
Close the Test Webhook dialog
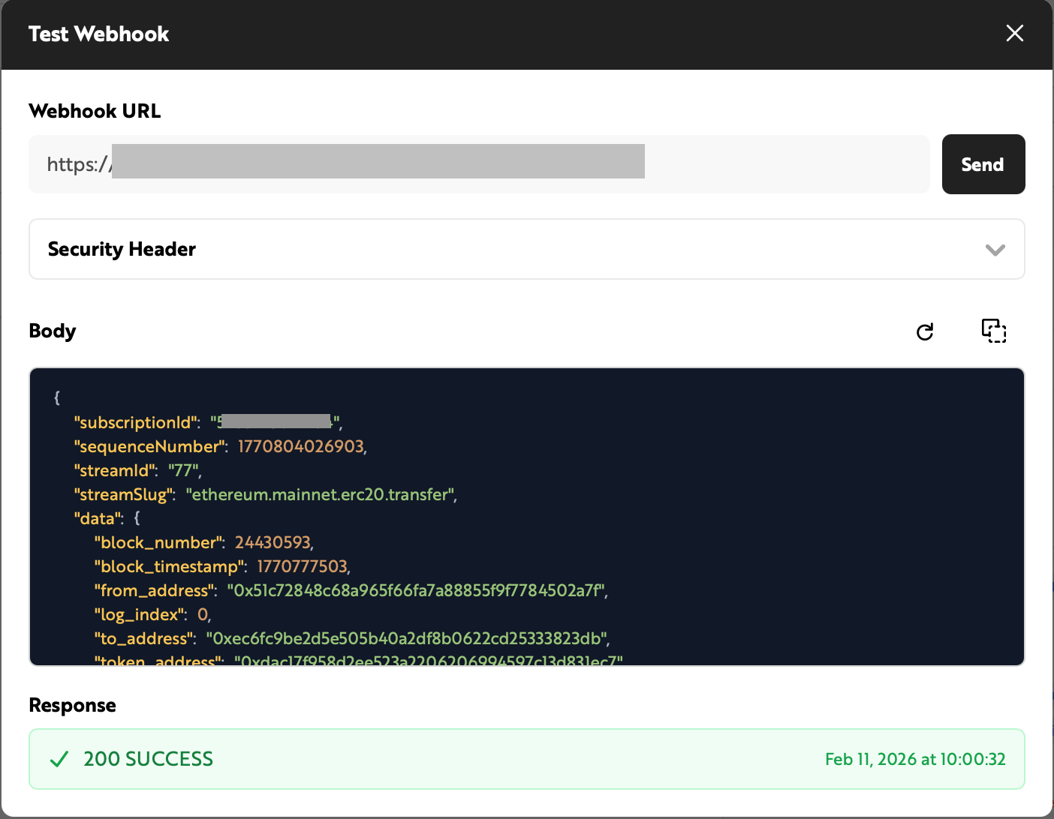point(1014,34)
